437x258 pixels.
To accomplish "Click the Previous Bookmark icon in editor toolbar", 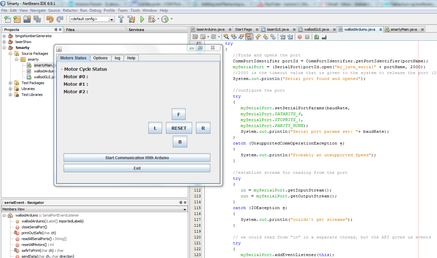I will (258, 37).
